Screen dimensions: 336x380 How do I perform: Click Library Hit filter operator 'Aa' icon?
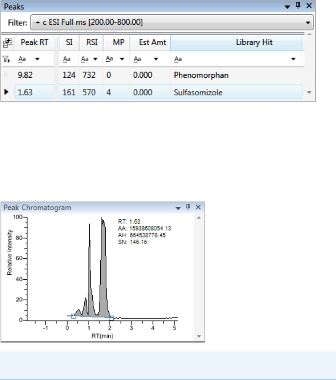178,59
